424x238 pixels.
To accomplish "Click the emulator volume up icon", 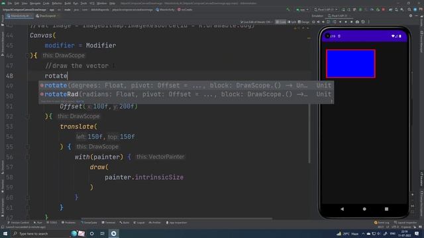I will click(x=319, y=22).
